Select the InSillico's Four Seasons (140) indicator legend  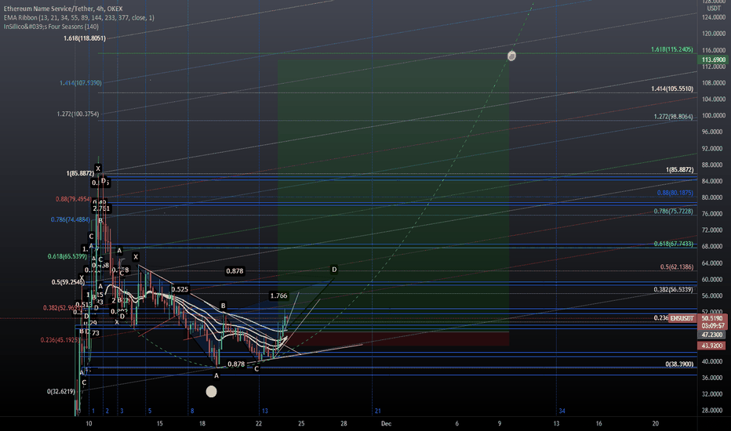pyautogui.click(x=51, y=27)
